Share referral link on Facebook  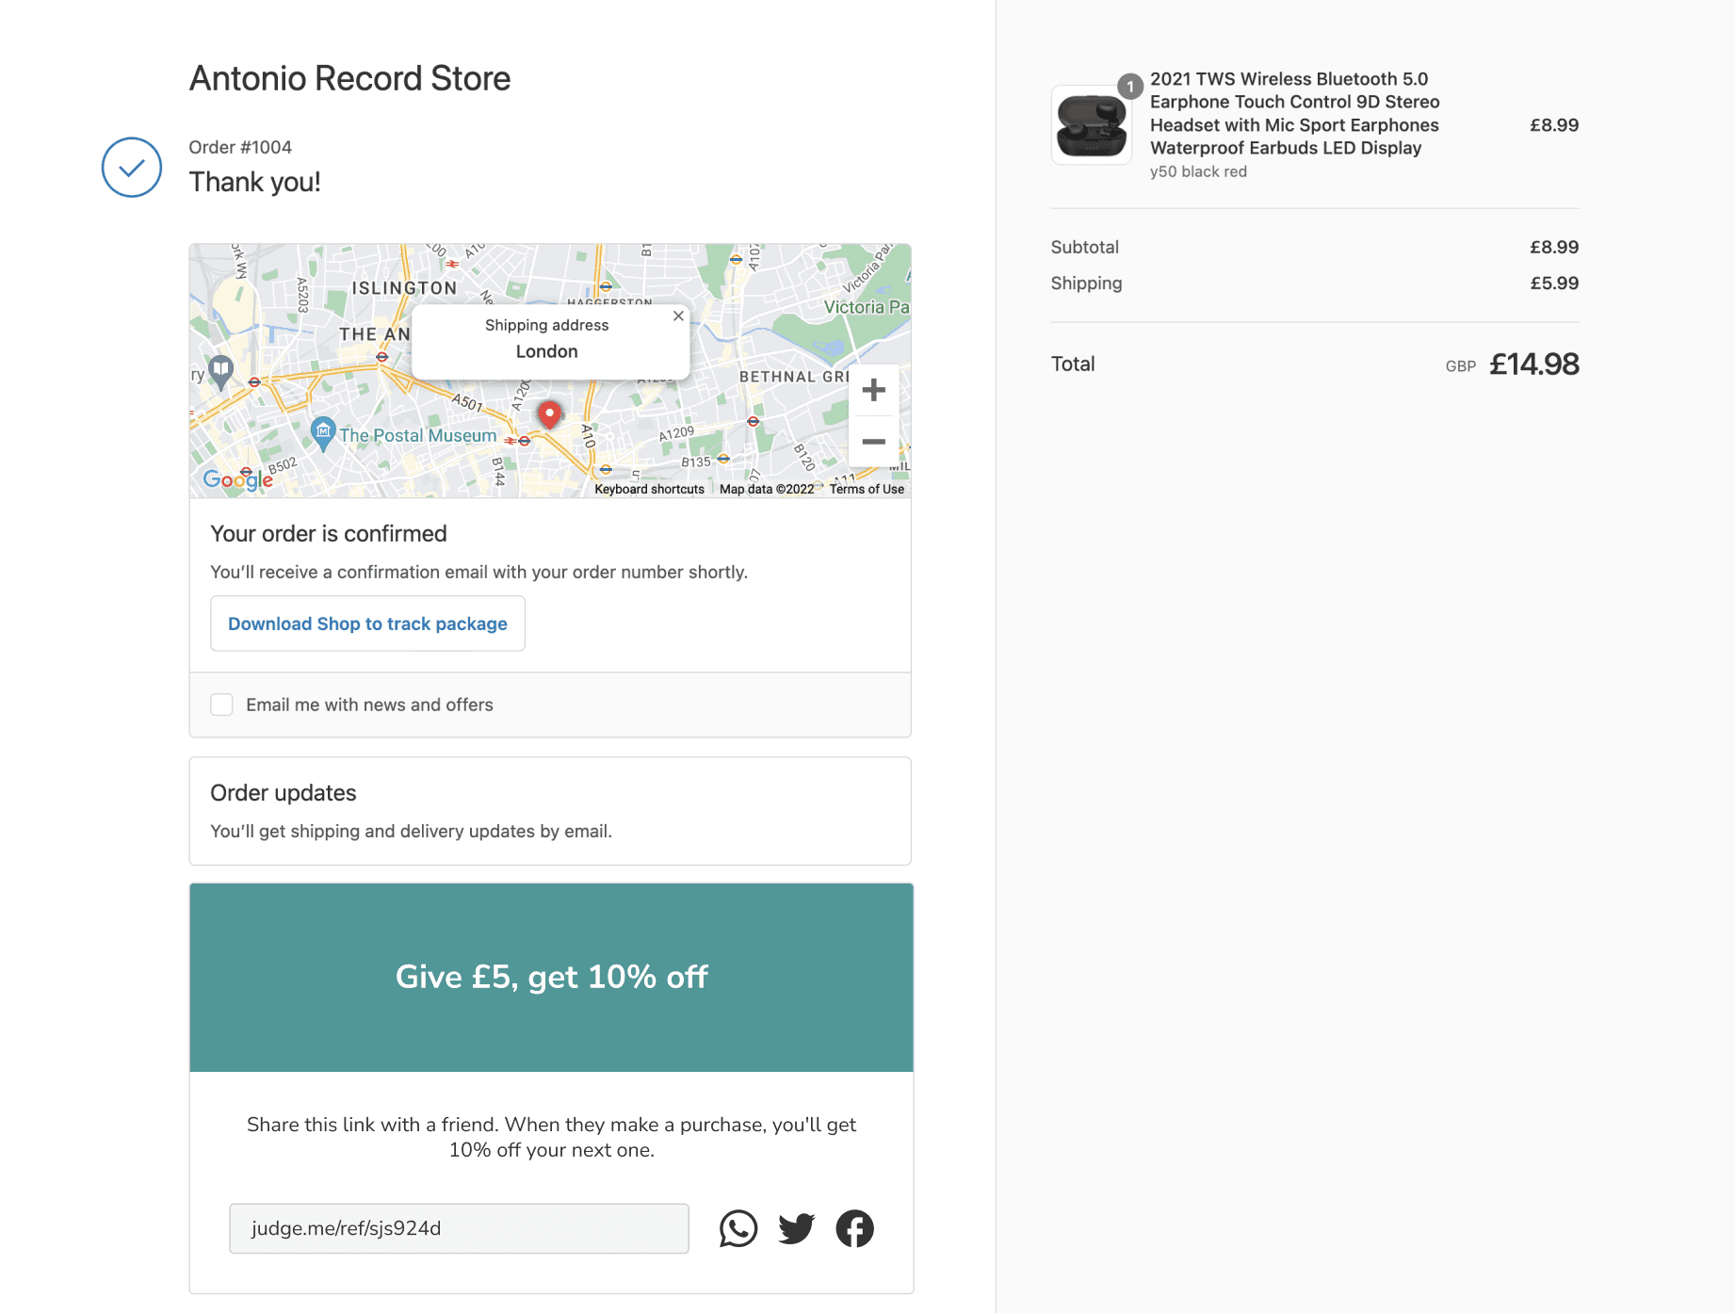pyautogui.click(x=854, y=1228)
